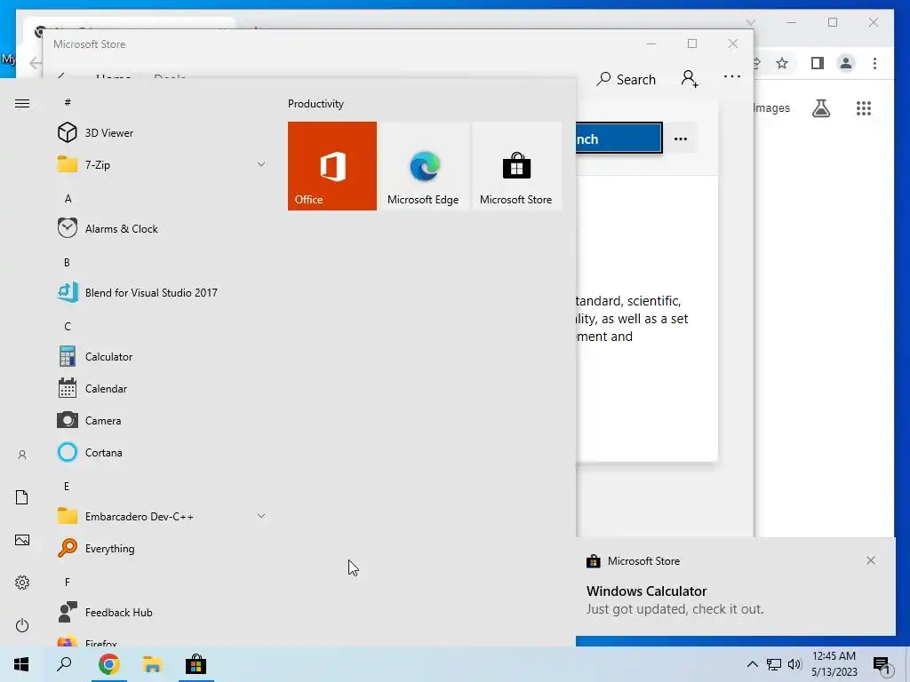The width and height of the screenshot is (910, 682).
Task: Open the Microsoft Edge tile
Action: coord(423,166)
